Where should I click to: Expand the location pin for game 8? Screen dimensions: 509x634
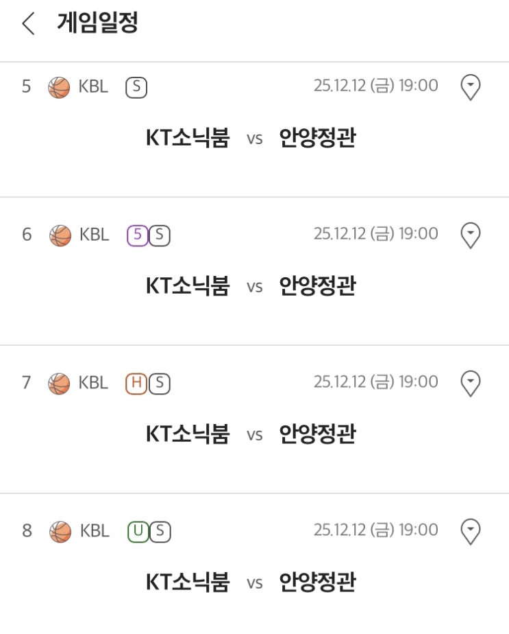(x=470, y=532)
